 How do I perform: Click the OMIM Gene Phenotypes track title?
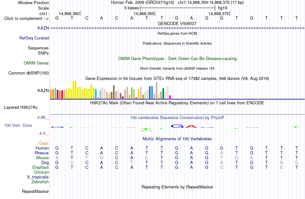[x=178, y=58]
